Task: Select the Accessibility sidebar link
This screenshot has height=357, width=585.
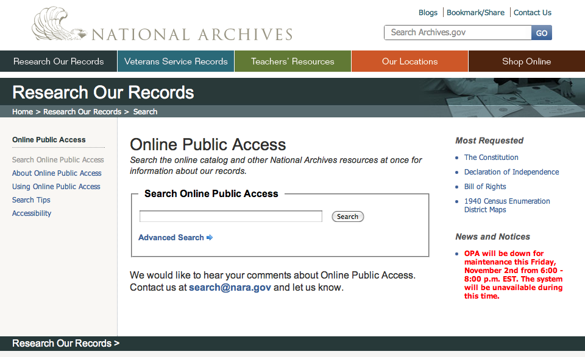Action: (x=32, y=213)
